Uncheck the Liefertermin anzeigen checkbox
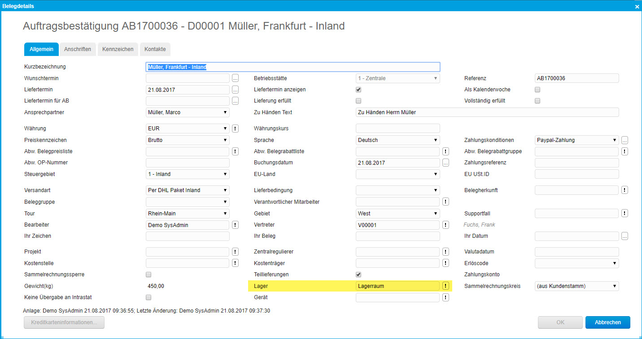The width and height of the screenshot is (642, 339). (x=358, y=90)
